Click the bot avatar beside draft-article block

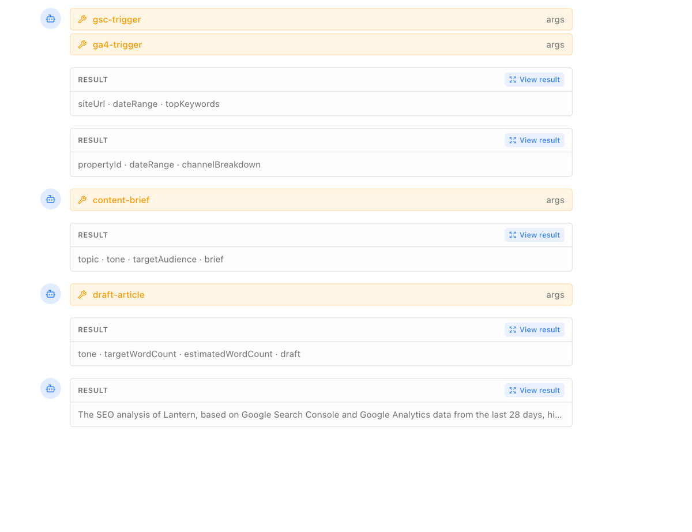[50, 293]
